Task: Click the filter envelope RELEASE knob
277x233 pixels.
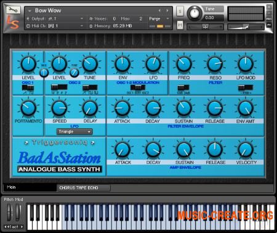Action: coord(215,108)
